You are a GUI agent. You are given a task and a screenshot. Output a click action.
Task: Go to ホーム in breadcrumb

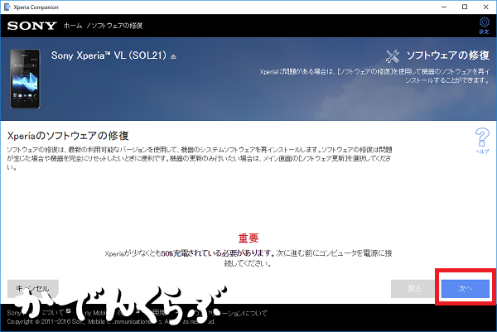click(x=73, y=26)
